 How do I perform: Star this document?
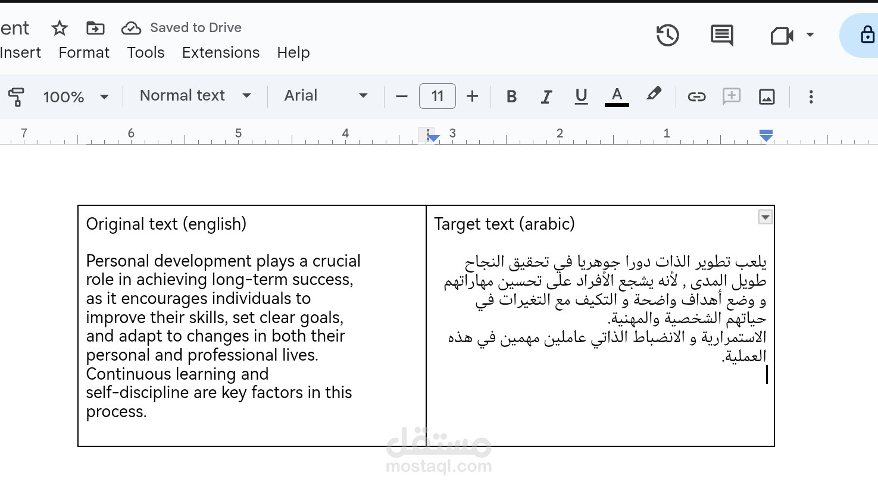59,27
